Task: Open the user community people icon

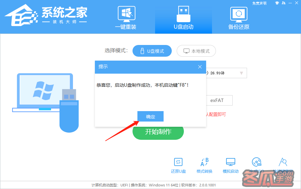Action: click(x=283, y=3)
